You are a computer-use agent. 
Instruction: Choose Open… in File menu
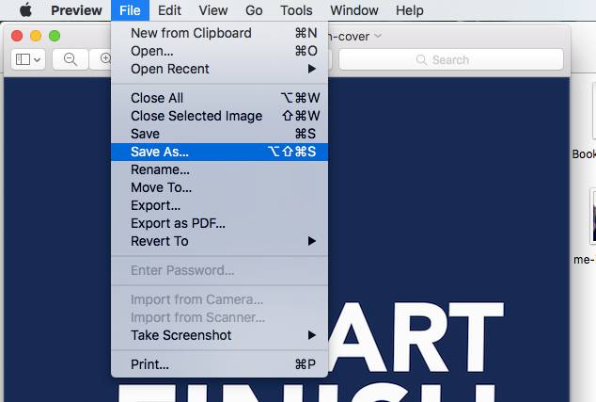(x=219, y=51)
